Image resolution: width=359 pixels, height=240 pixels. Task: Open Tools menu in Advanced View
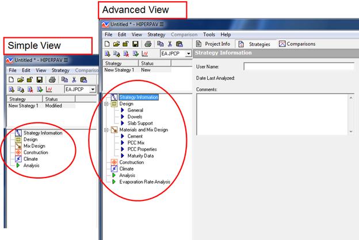[209, 34]
